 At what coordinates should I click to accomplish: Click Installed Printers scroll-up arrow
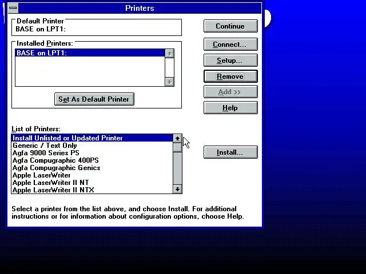[169, 54]
